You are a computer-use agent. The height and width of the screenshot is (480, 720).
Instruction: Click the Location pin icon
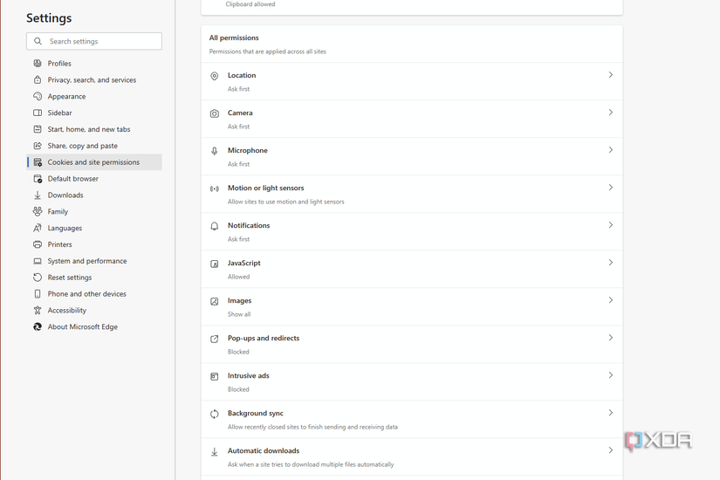[215, 76]
